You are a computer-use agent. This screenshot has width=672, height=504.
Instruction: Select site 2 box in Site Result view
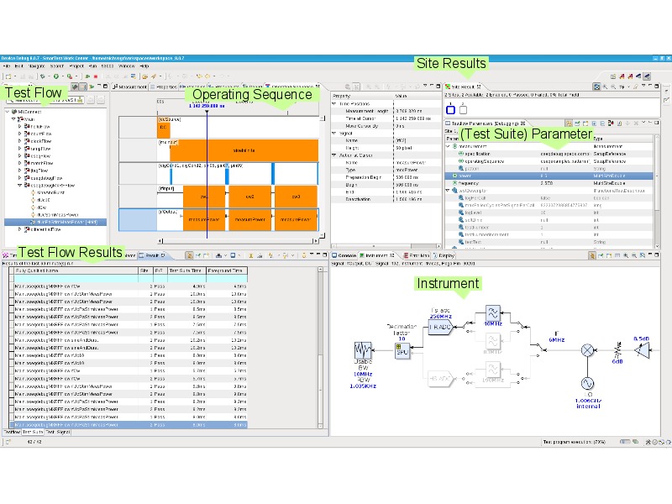(463, 110)
